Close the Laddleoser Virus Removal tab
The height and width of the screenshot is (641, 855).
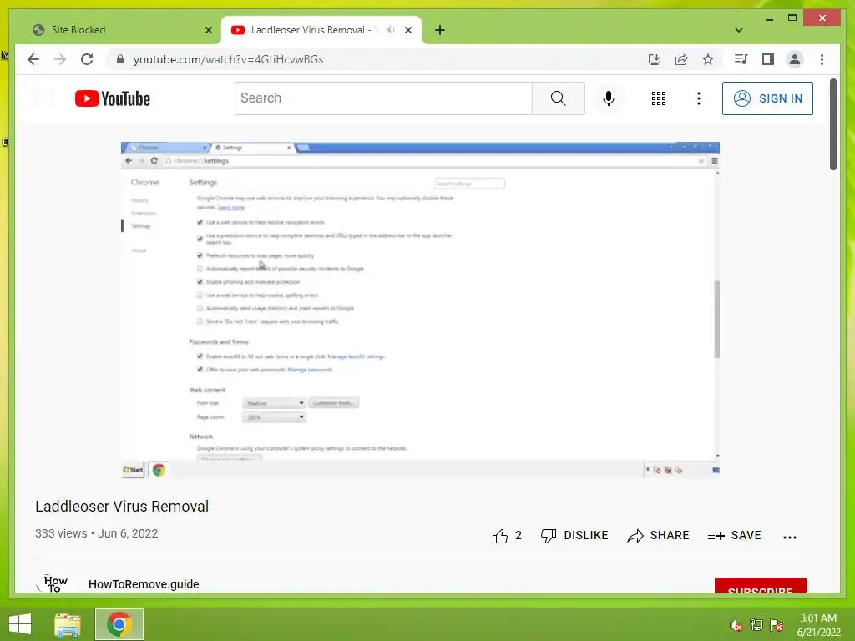(407, 30)
